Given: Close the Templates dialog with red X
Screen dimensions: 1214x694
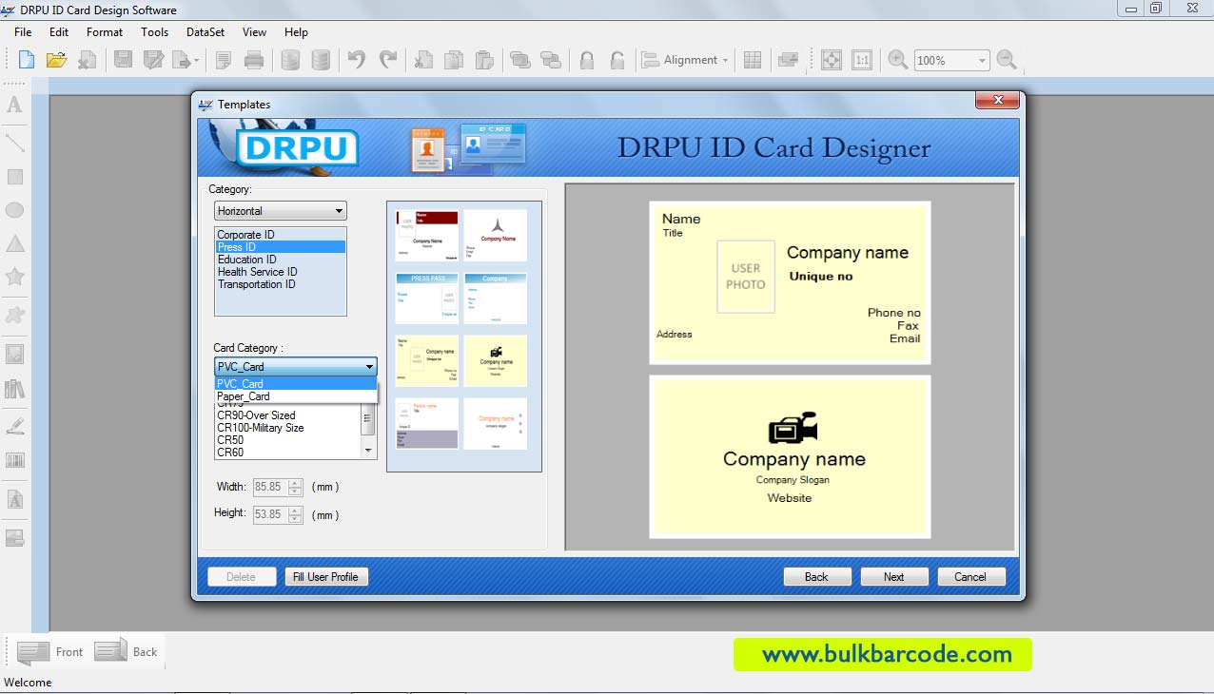Looking at the screenshot, I should [x=998, y=100].
